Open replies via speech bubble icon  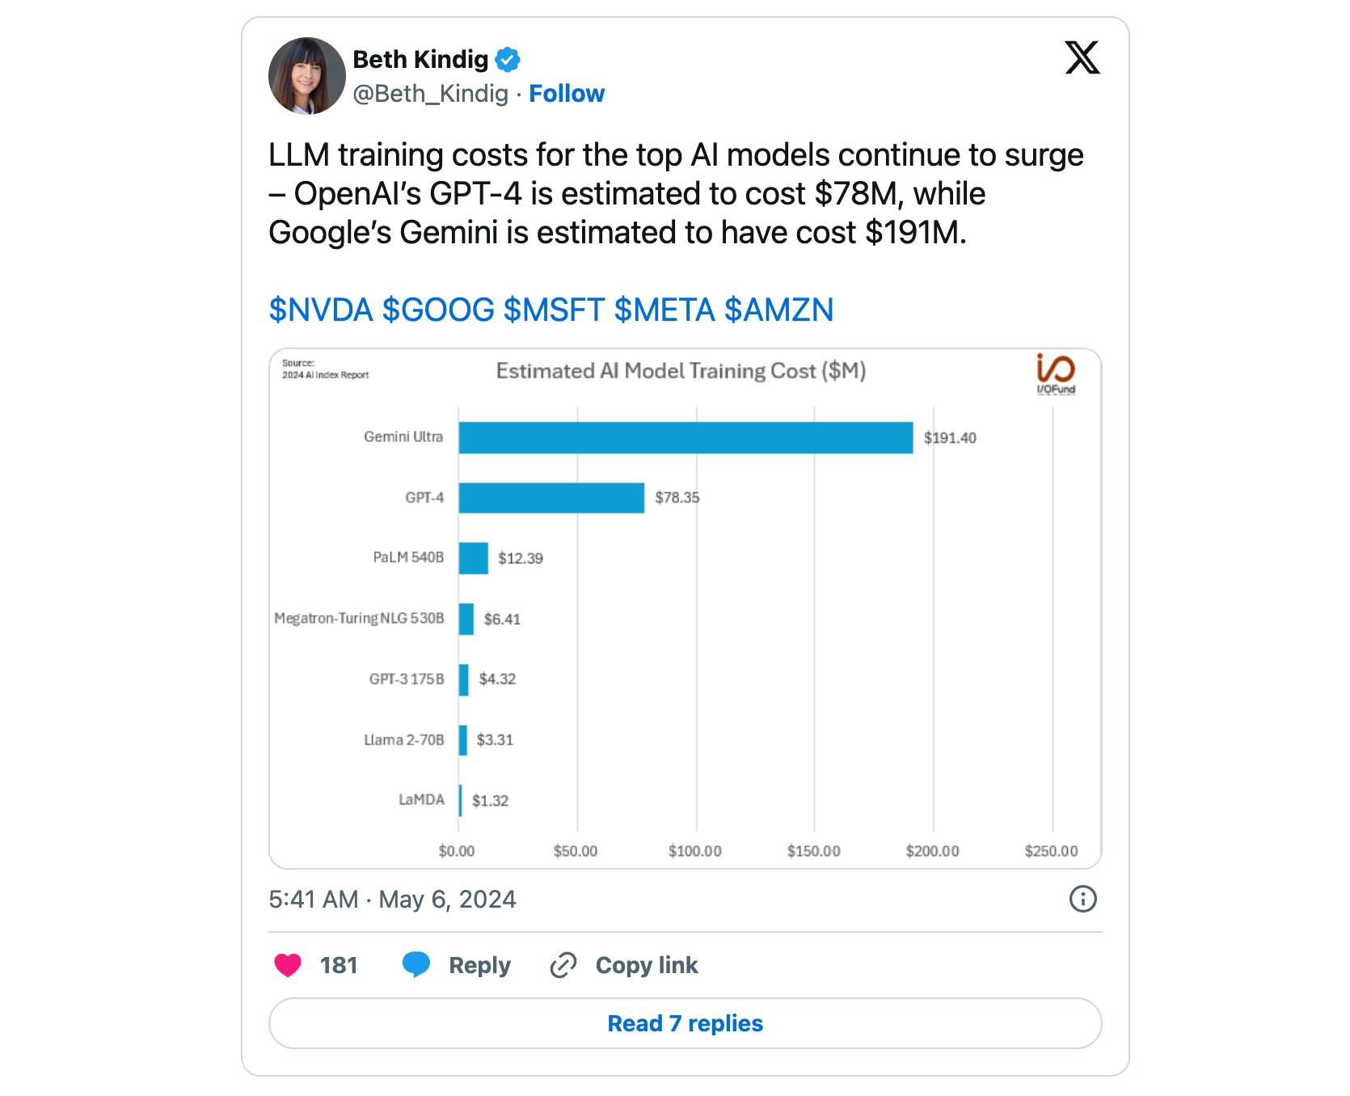tap(417, 964)
